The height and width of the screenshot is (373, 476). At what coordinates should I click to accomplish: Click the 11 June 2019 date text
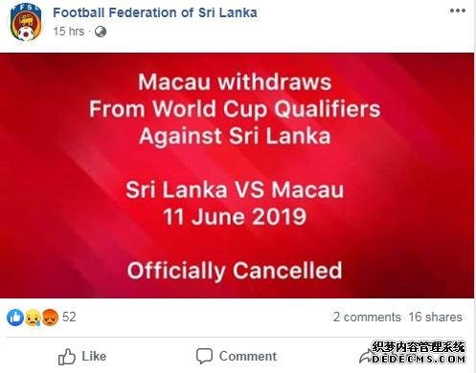235,217
